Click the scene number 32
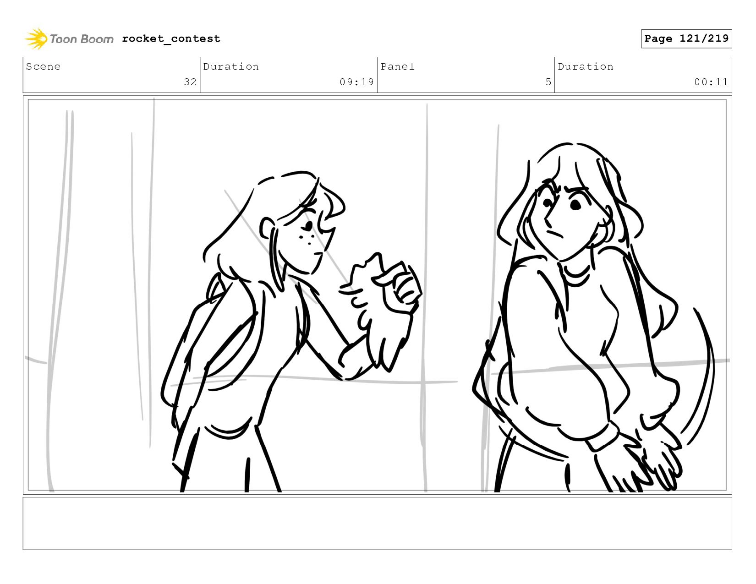Screen dimensions: 756x584 tap(190, 82)
